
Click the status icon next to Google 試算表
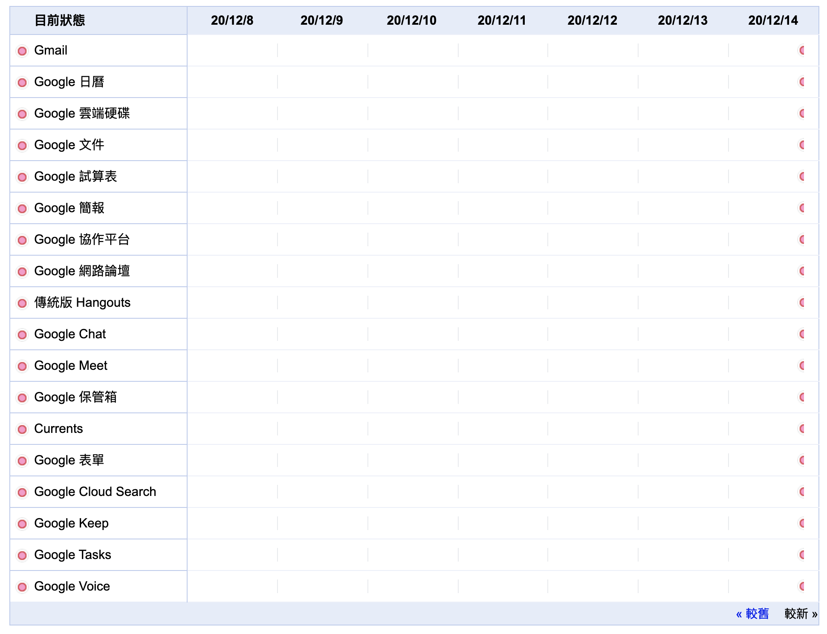22,177
